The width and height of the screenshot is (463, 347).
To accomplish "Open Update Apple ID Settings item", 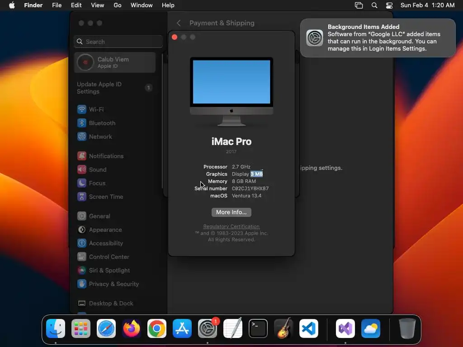I will pos(115,88).
